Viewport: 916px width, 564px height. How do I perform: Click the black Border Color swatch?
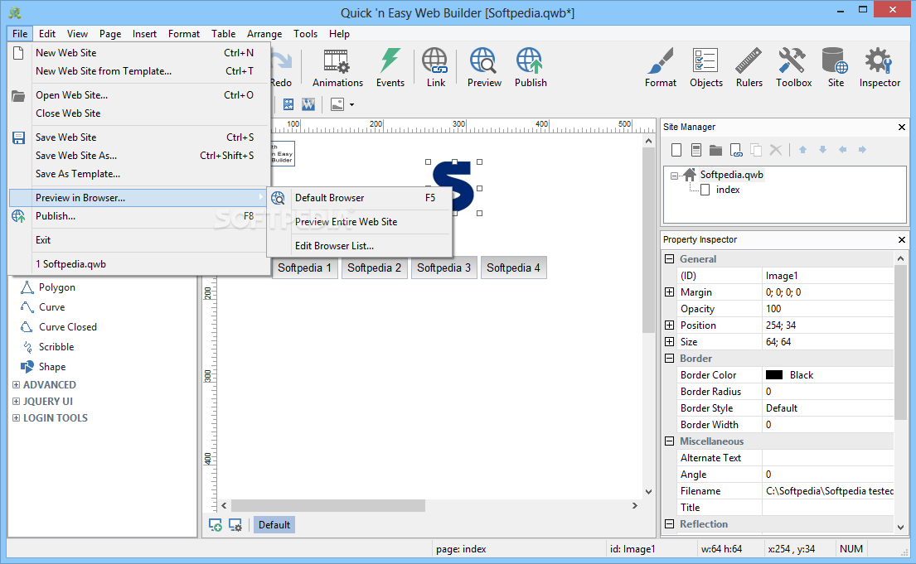coord(774,375)
